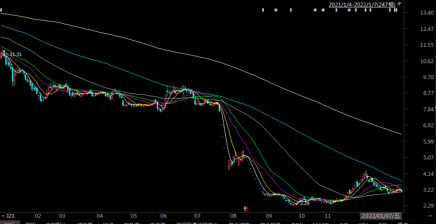Pin the chart range with the pushpin icon
436x224 pixels.
[399, 4]
